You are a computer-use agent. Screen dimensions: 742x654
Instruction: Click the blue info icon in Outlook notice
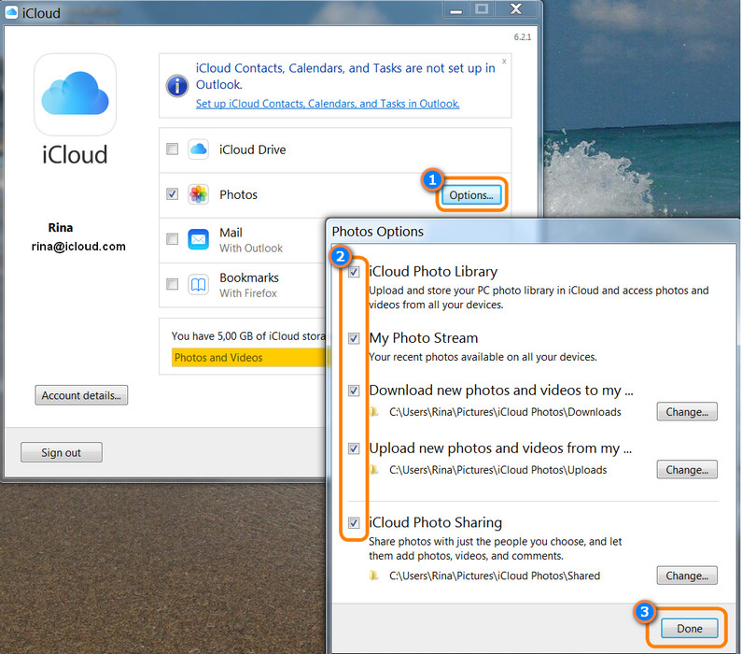pos(177,86)
